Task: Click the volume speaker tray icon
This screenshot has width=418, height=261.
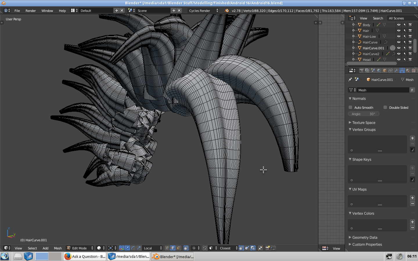Action: (400, 256)
